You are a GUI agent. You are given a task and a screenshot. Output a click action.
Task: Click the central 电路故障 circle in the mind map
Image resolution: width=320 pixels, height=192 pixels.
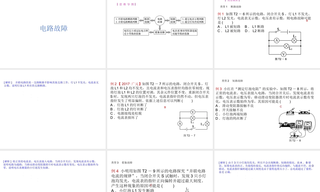pyautogui.click(x=160, y=20)
